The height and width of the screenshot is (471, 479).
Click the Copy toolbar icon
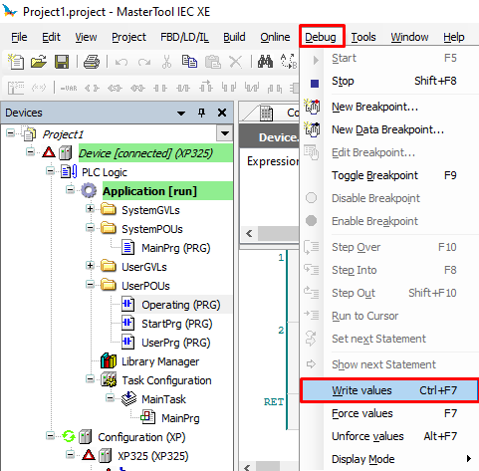(x=189, y=62)
